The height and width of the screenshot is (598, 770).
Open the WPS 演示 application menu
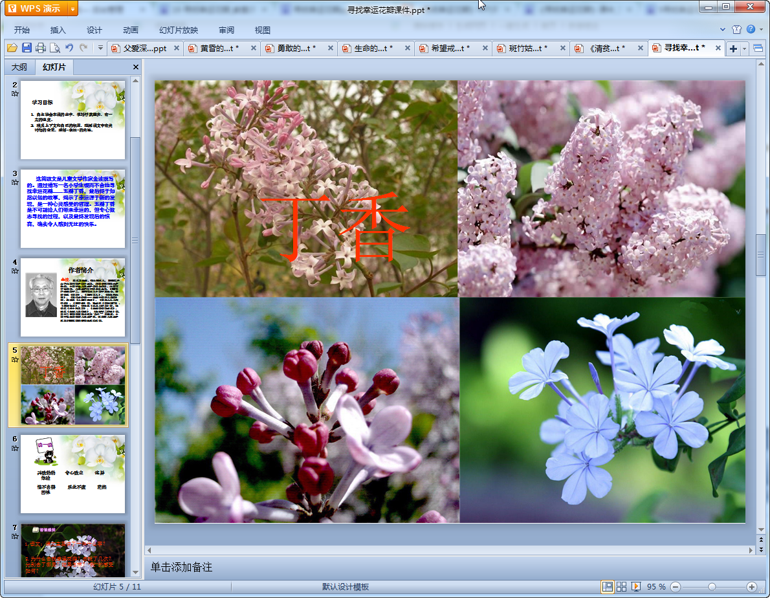(37, 8)
